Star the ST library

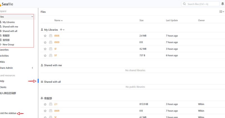[x=45, y=56]
